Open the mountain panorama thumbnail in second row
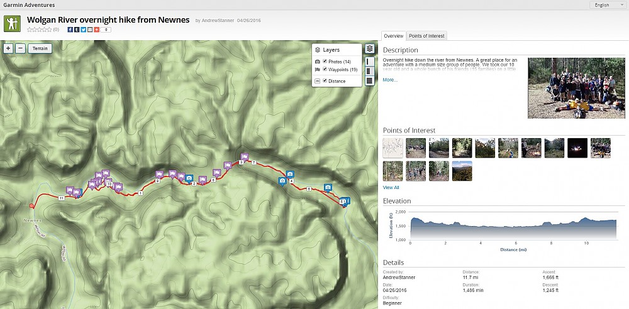Viewport: 629px width, 309px height. tap(462, 171)
